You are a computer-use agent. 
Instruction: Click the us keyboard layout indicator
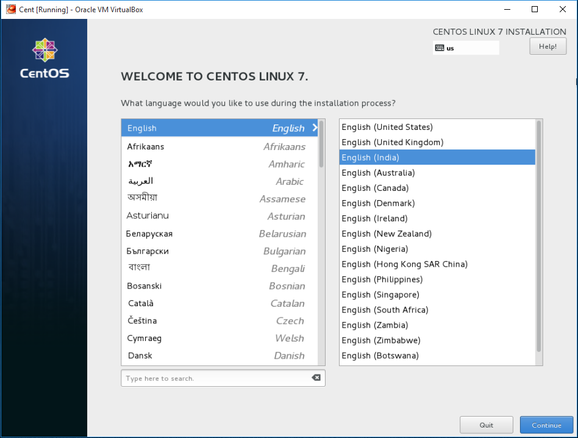466,48
